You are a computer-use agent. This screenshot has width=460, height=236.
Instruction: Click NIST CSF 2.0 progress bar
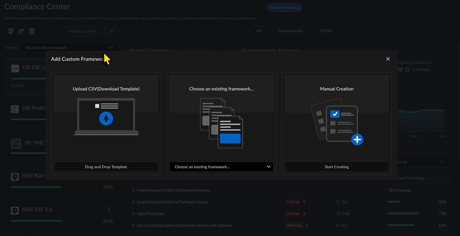pyautogui.click(x=37, y=221)
